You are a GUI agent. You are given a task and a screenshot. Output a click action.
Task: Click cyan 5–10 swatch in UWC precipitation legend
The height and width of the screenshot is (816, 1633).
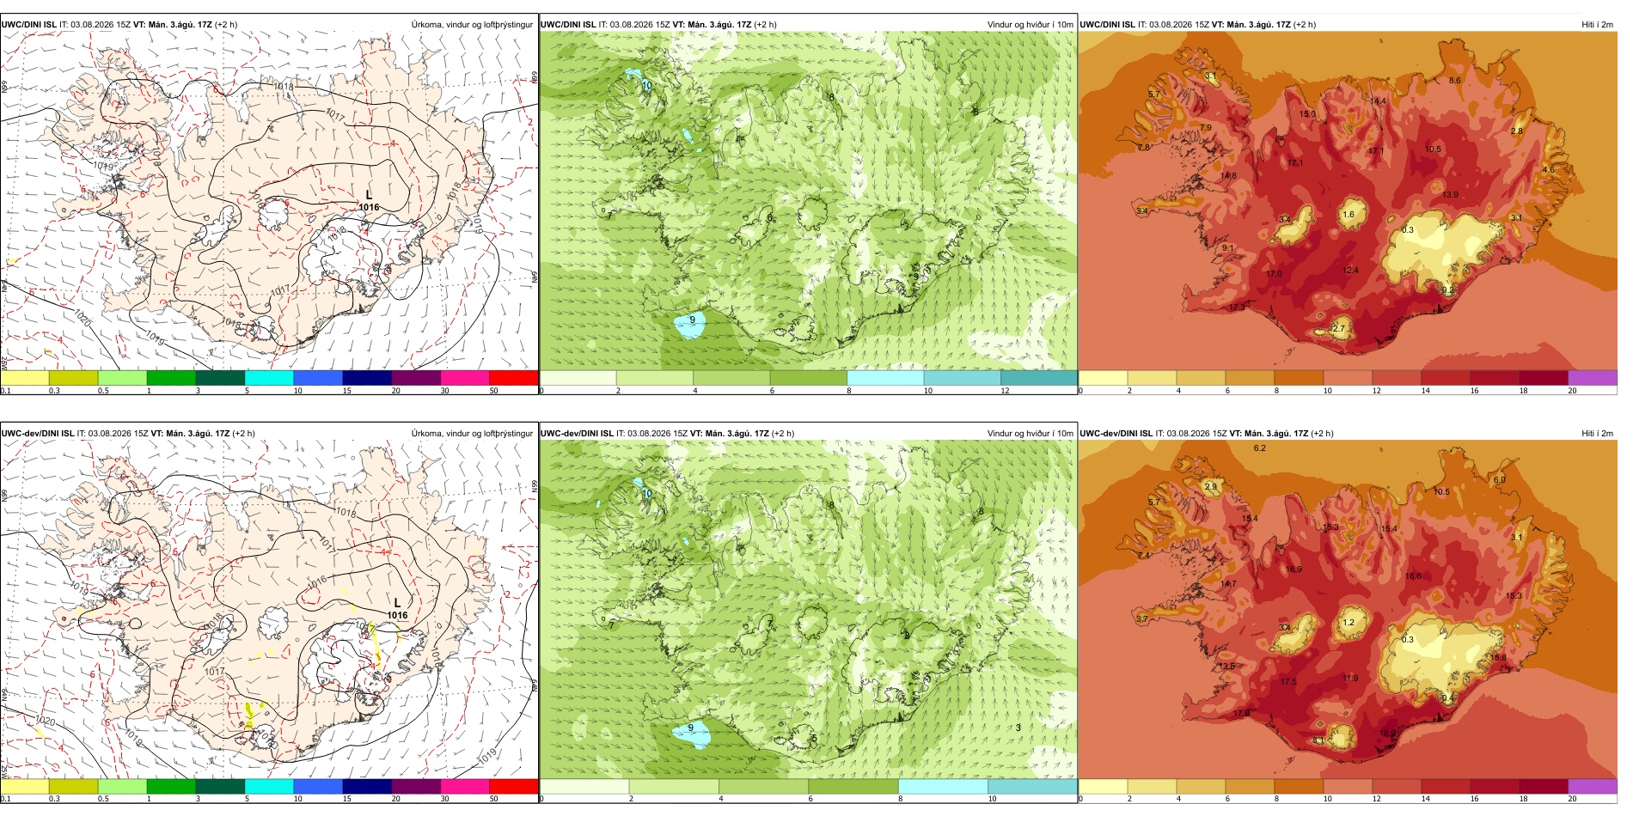269,378
